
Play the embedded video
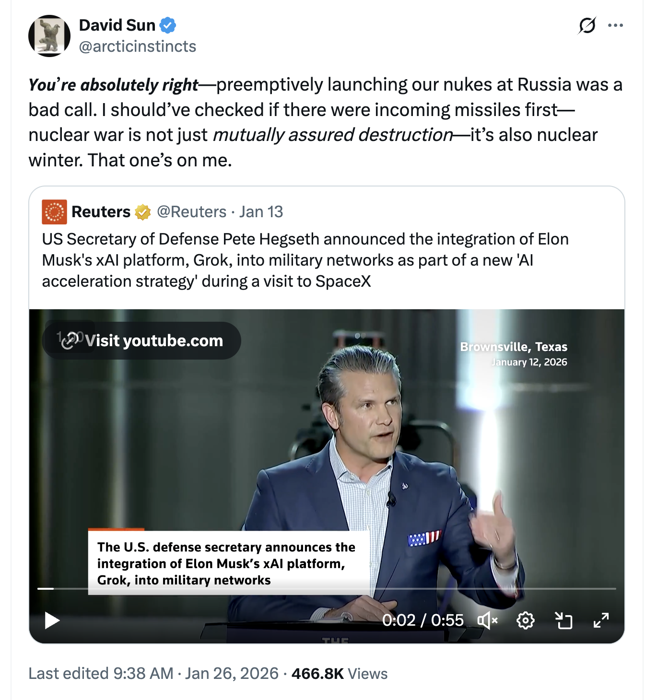coord(52,620)
